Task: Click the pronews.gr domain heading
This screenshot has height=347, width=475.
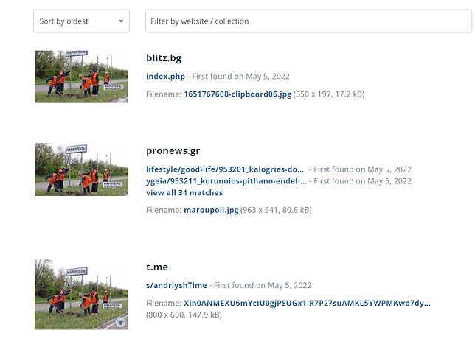Action: [173, 150]
